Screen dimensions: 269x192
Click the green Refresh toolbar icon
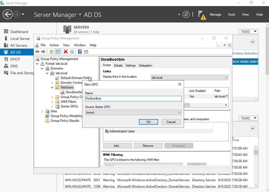point(72,52)
